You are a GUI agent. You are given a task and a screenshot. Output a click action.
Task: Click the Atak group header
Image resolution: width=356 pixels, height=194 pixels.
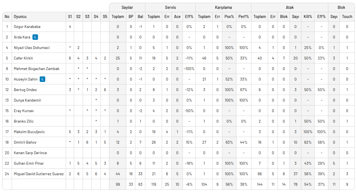[x=289, y=7]
